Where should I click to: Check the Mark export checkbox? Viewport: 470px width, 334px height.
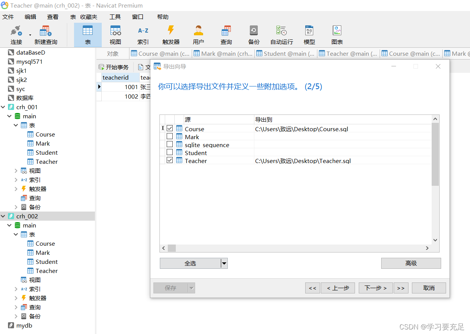pos(170,136)
